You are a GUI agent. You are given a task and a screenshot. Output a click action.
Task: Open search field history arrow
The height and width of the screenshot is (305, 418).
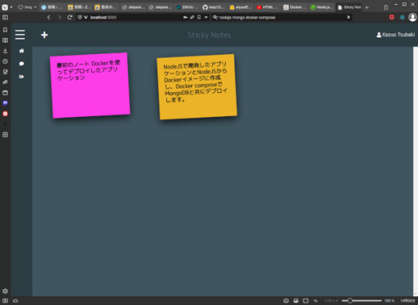tap(348, 17)
